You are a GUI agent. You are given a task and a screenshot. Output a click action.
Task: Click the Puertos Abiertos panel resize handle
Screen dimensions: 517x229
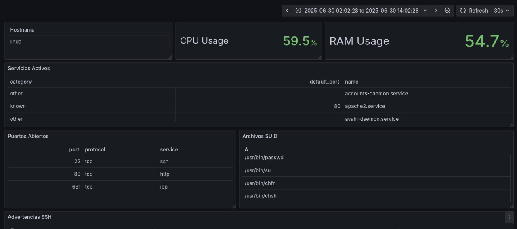point(234,206)
